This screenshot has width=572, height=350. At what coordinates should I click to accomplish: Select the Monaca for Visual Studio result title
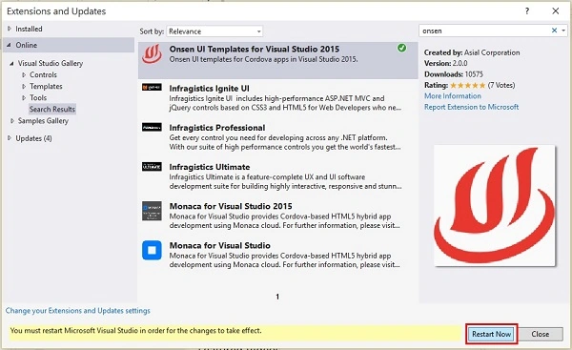pos(219,245)
